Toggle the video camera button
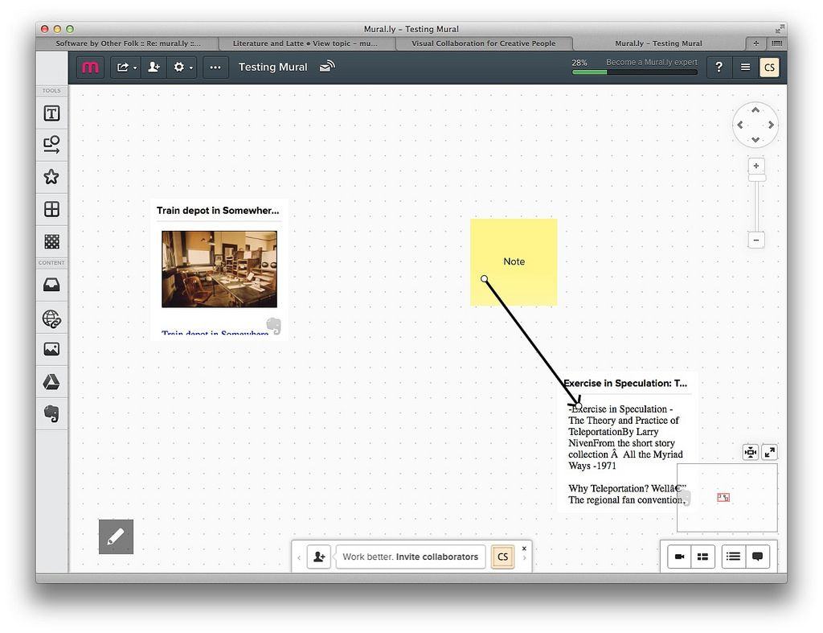 pos(679,557)
